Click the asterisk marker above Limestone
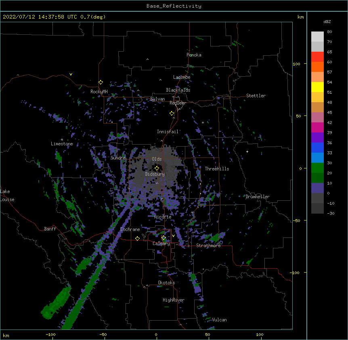 click(62, 140)
